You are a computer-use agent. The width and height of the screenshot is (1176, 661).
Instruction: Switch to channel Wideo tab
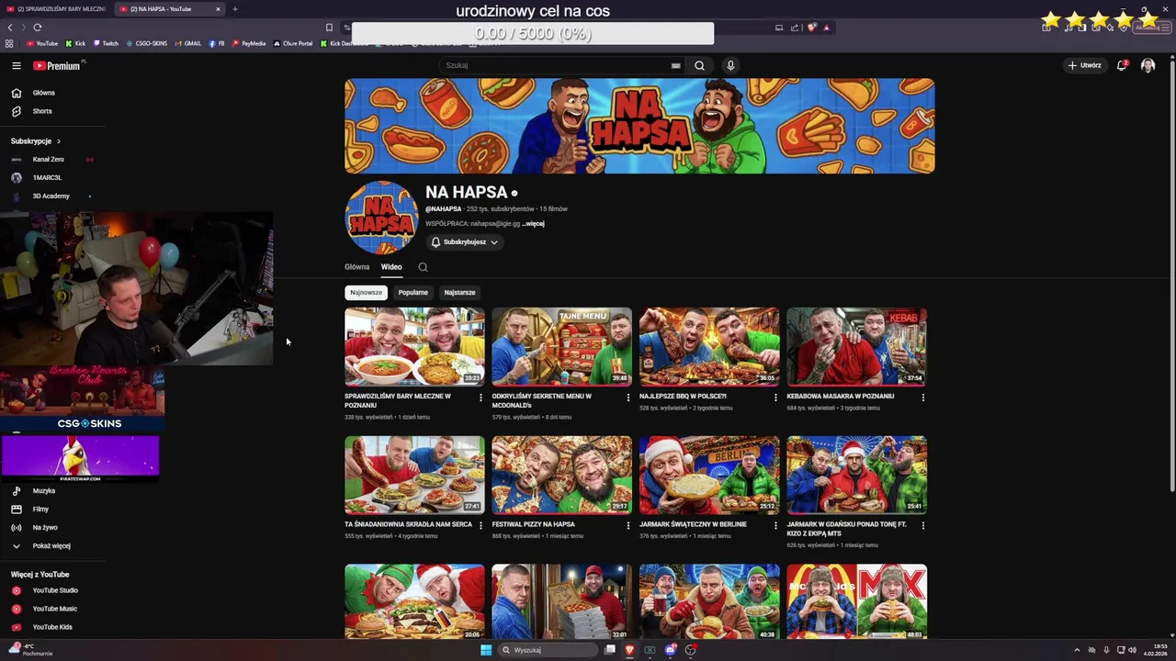pos(391,267)
